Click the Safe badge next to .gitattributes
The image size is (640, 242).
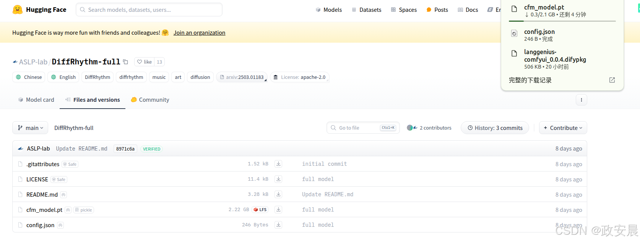tap(70, 164)
